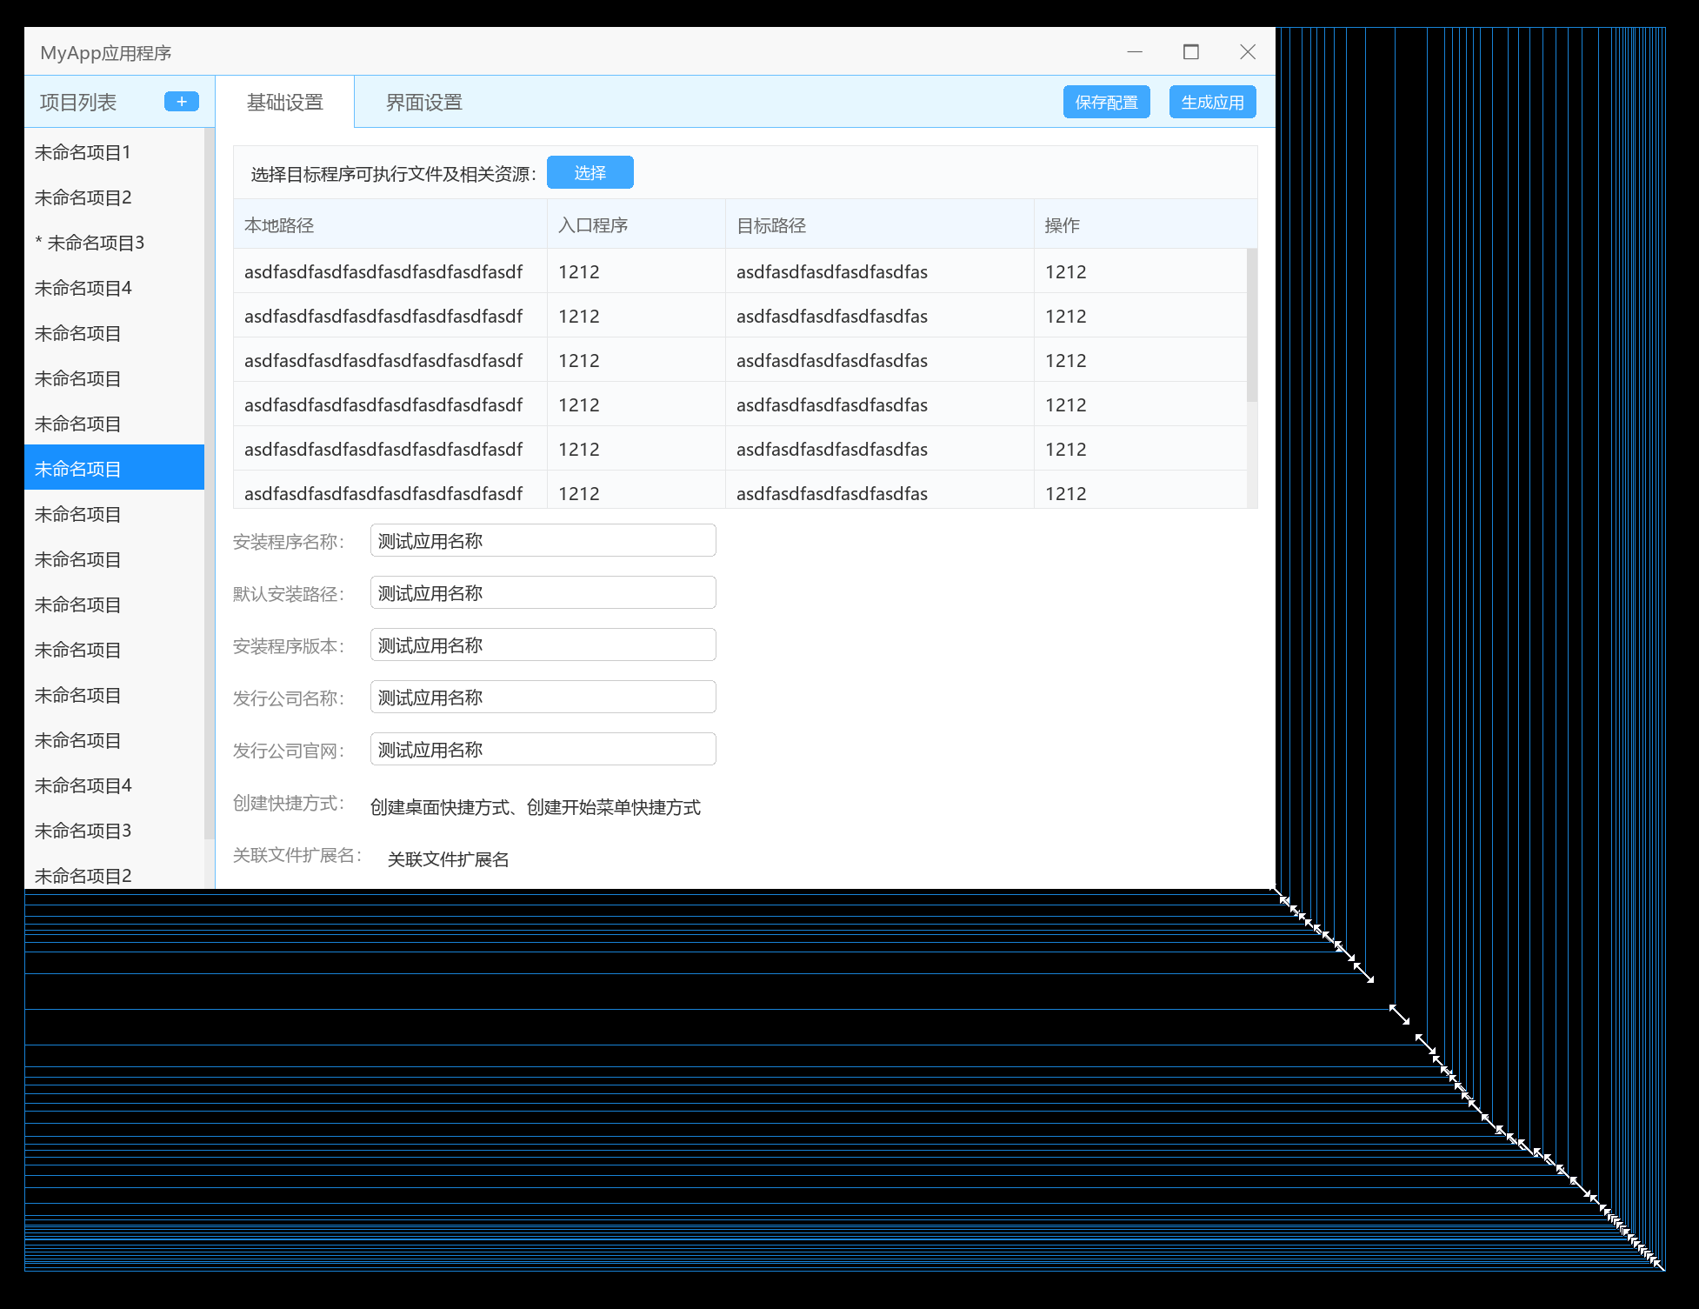
Task: Select 未命名项目1 in project list
Action: (x=83, y=152)
